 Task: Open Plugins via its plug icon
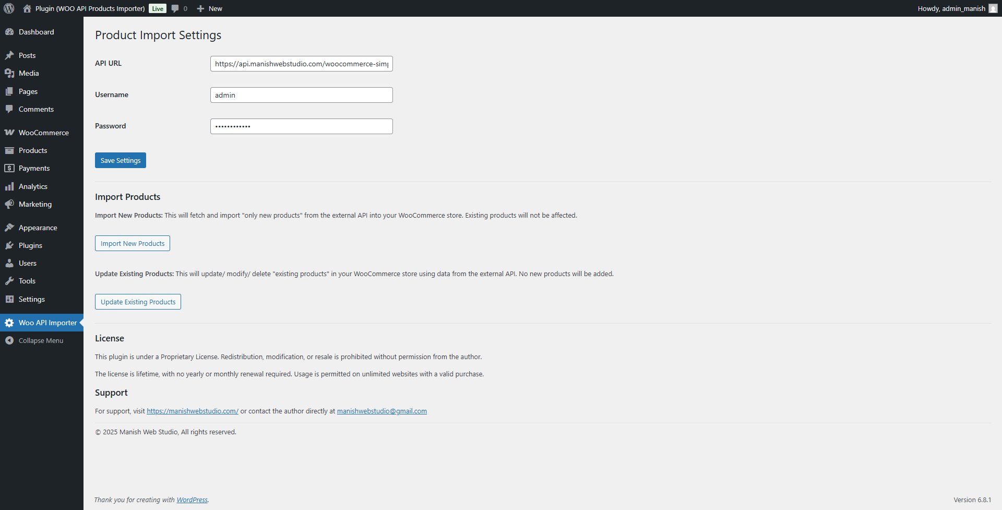[9, 245]
